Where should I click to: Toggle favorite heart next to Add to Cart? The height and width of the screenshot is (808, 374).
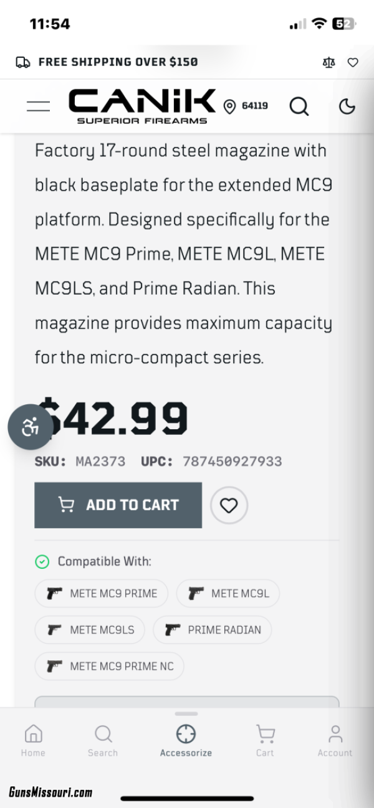229,505
